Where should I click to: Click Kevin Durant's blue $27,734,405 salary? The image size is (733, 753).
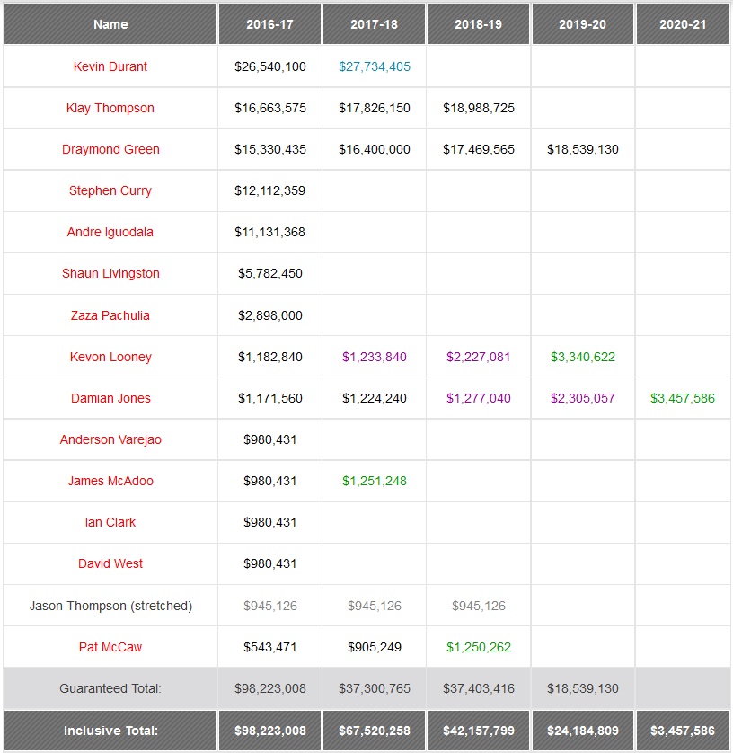click(375, 66)
